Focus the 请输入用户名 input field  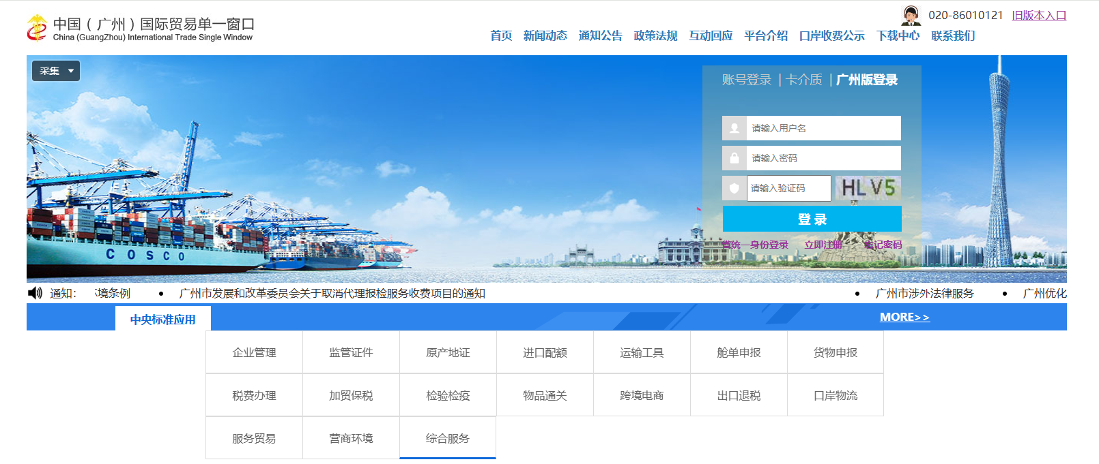(823, 128)
